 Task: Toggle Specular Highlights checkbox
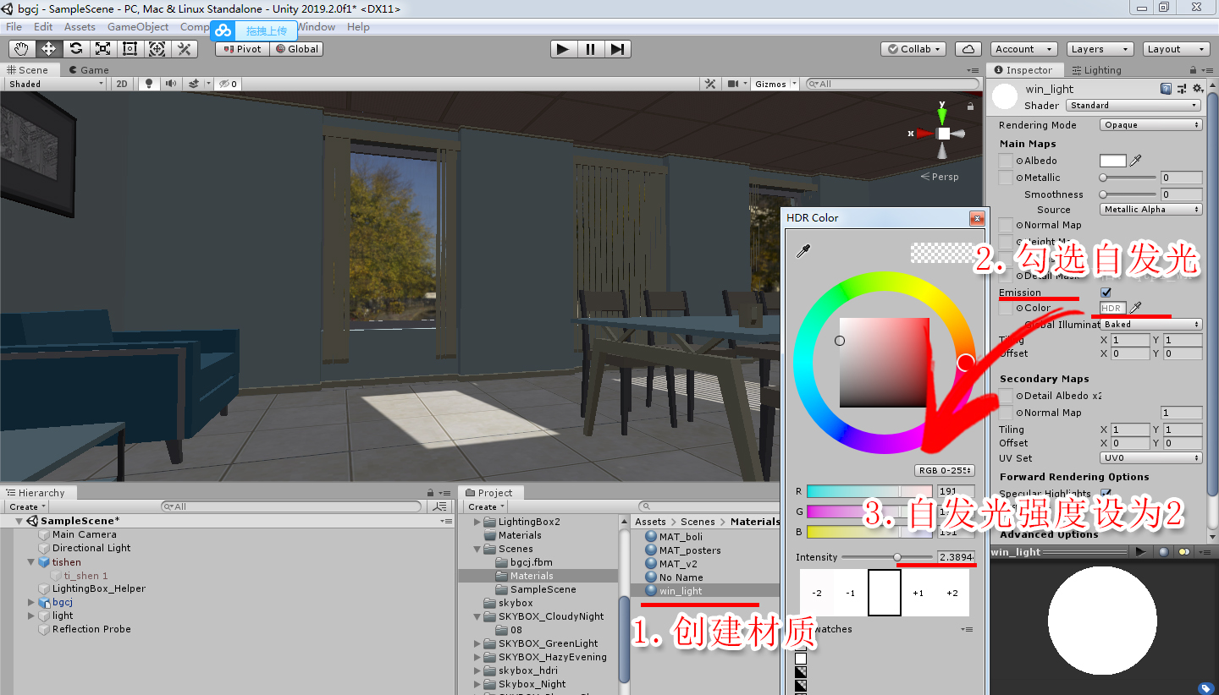(1106, 493)
